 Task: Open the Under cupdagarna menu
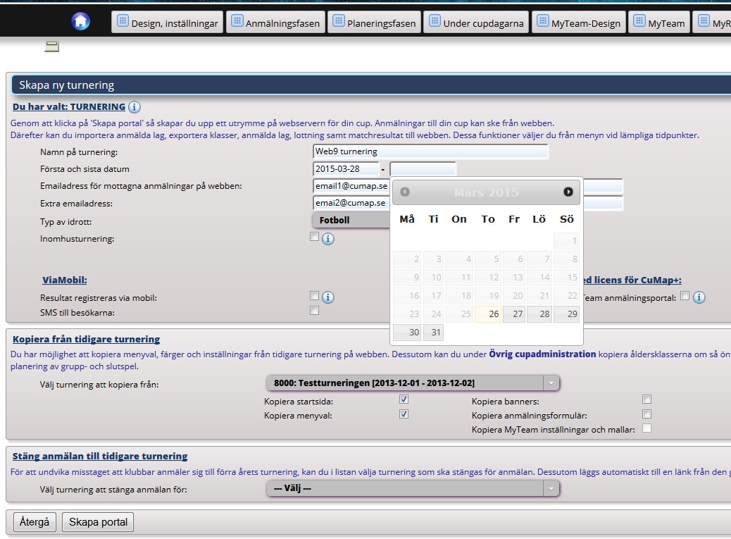pyautogui.click(x=476, y=23)
